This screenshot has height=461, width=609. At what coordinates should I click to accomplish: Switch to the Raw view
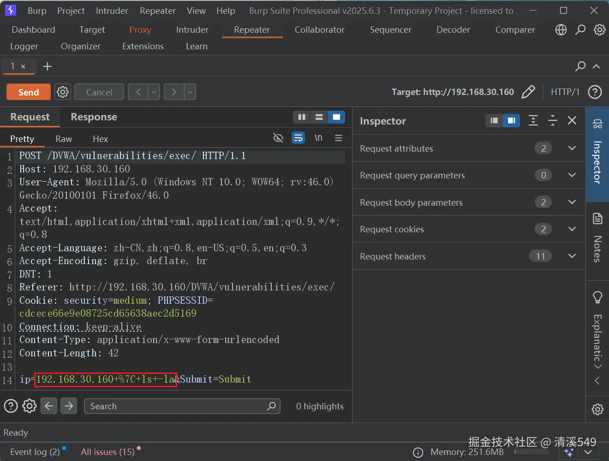[64, 139]
